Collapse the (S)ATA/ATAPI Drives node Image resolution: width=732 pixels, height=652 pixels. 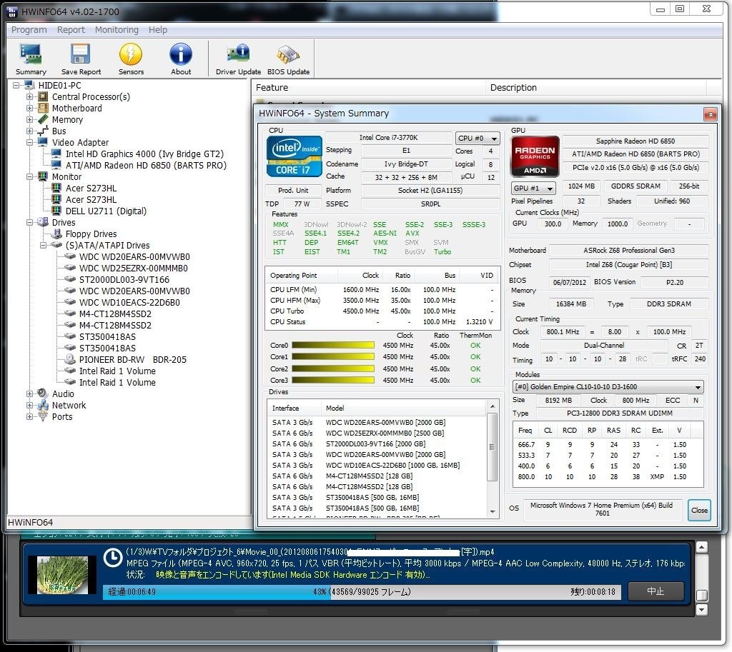coord(43,246)
